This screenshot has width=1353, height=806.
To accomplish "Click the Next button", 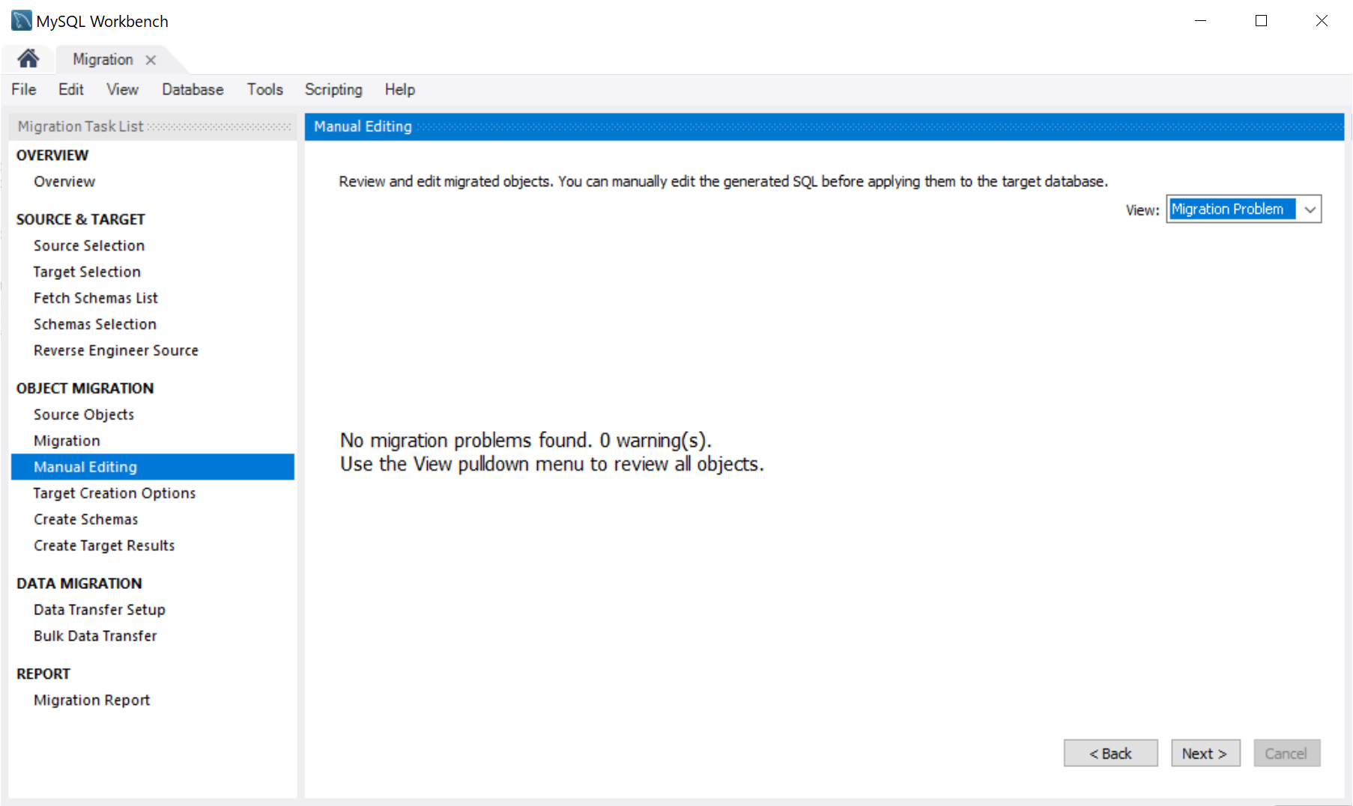I will coord(1205,754).
